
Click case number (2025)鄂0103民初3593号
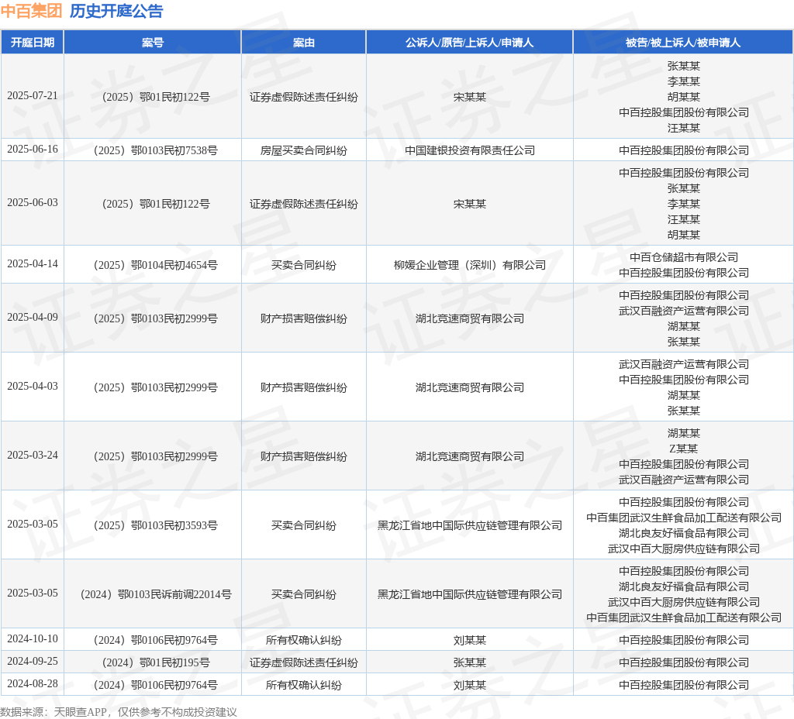(x=155, y=526)
